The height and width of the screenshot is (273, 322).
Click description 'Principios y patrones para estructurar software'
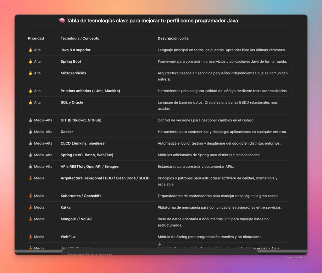click(218, 181)
